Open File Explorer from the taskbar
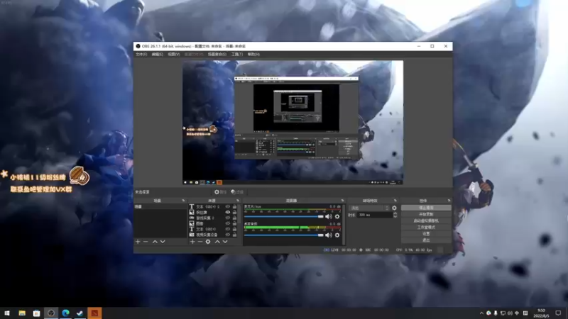 (x=22, y=313)
